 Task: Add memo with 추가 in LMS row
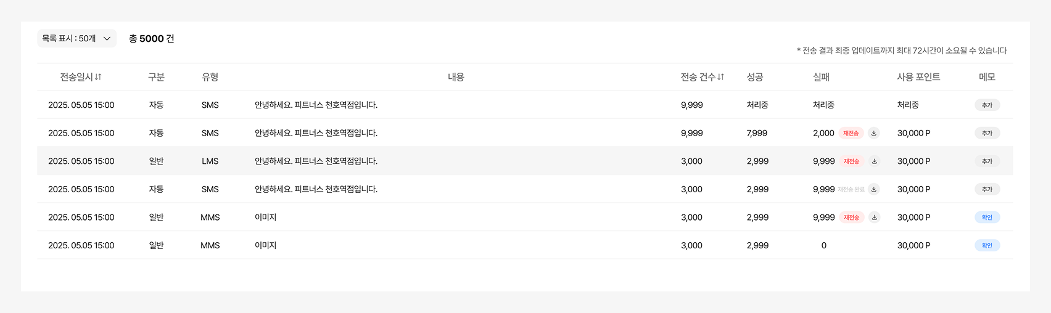987,161
